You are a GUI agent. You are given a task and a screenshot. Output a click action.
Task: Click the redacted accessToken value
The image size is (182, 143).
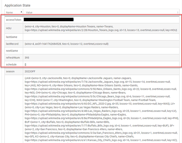pos(49,19)
